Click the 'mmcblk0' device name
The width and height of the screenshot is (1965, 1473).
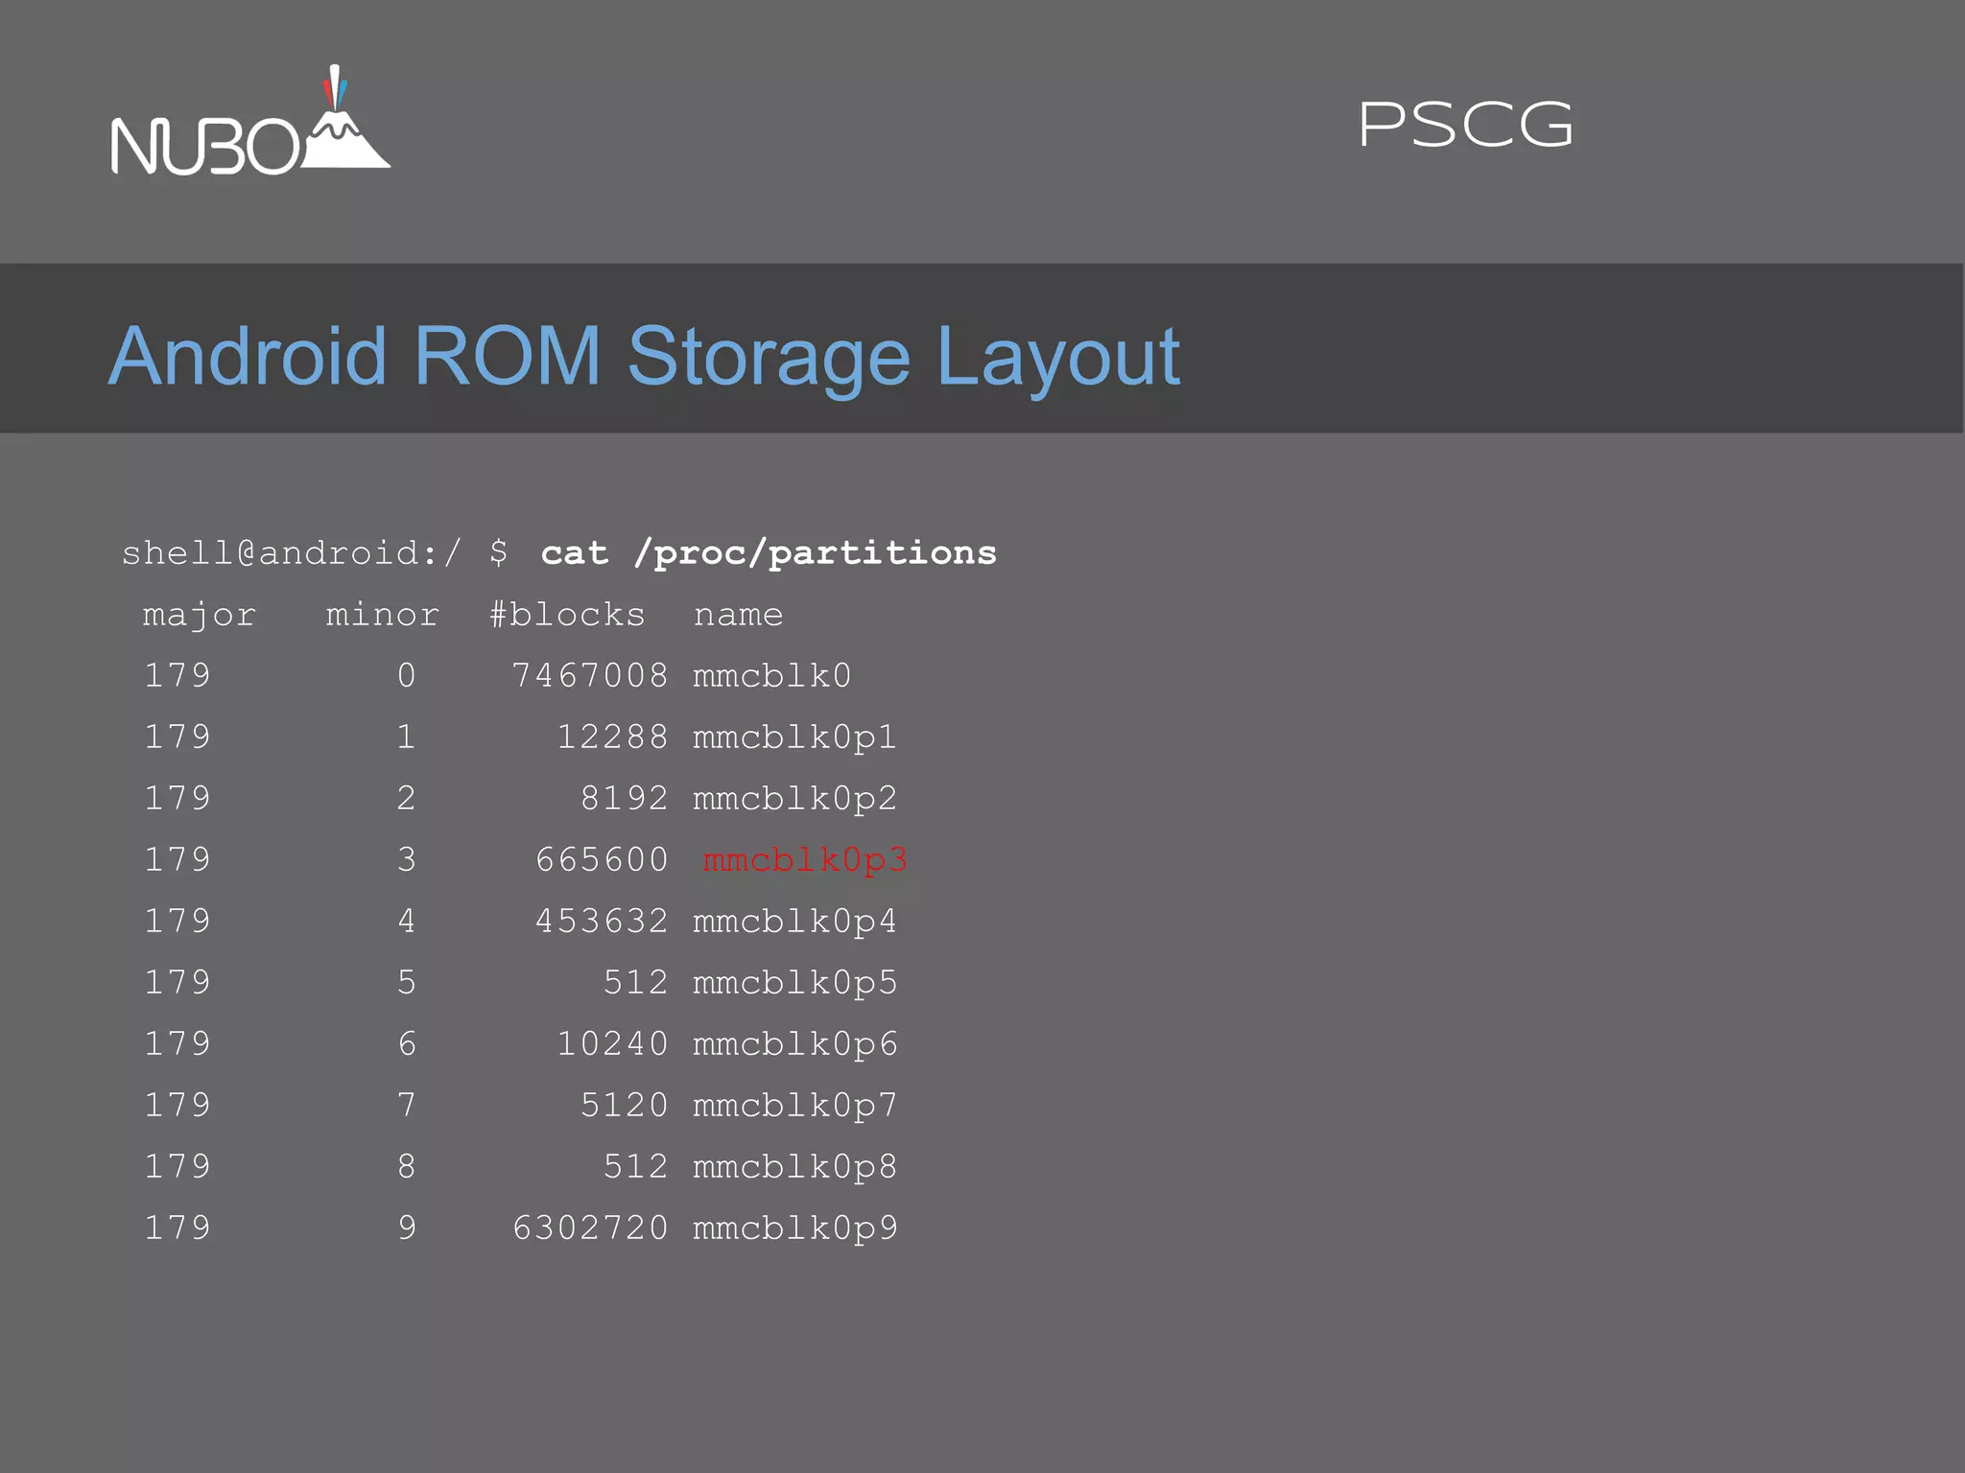[772, 675]
